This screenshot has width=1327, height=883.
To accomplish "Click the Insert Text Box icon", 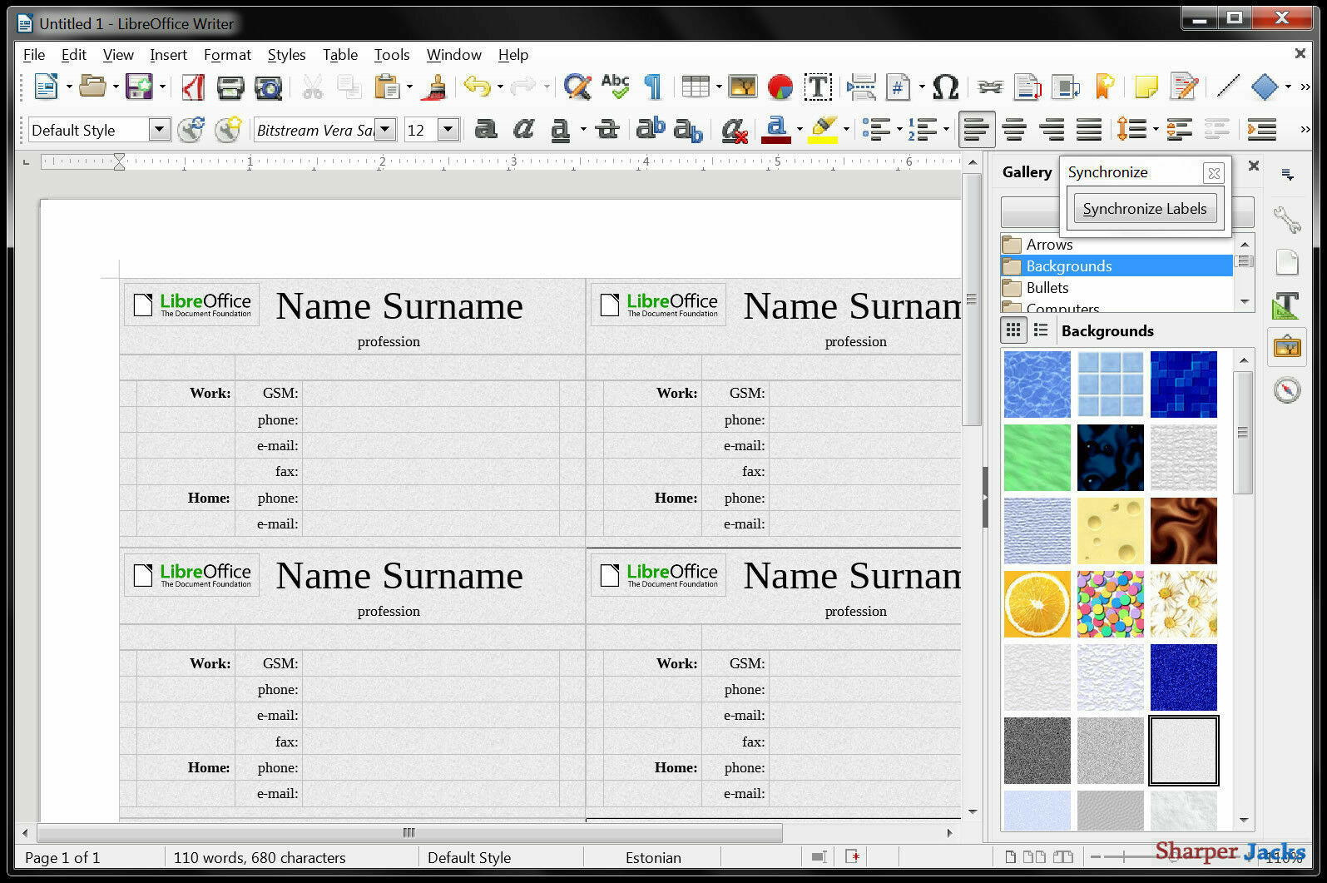I will [818, 87].
